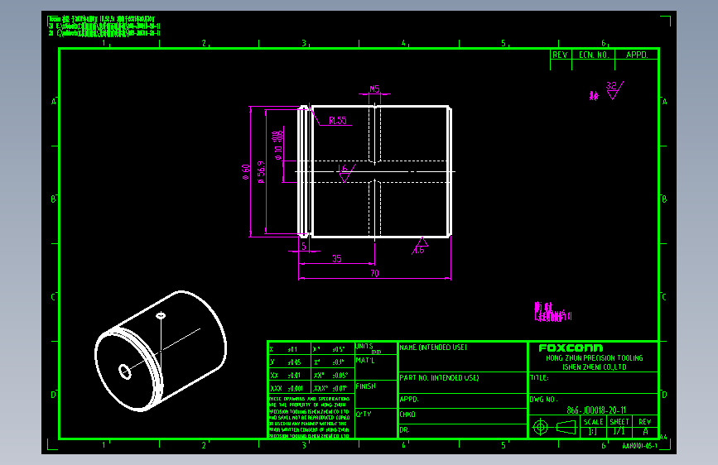Click the property notice paragraph
Viewport: 718px width, 465px height.
coord(310,417)
